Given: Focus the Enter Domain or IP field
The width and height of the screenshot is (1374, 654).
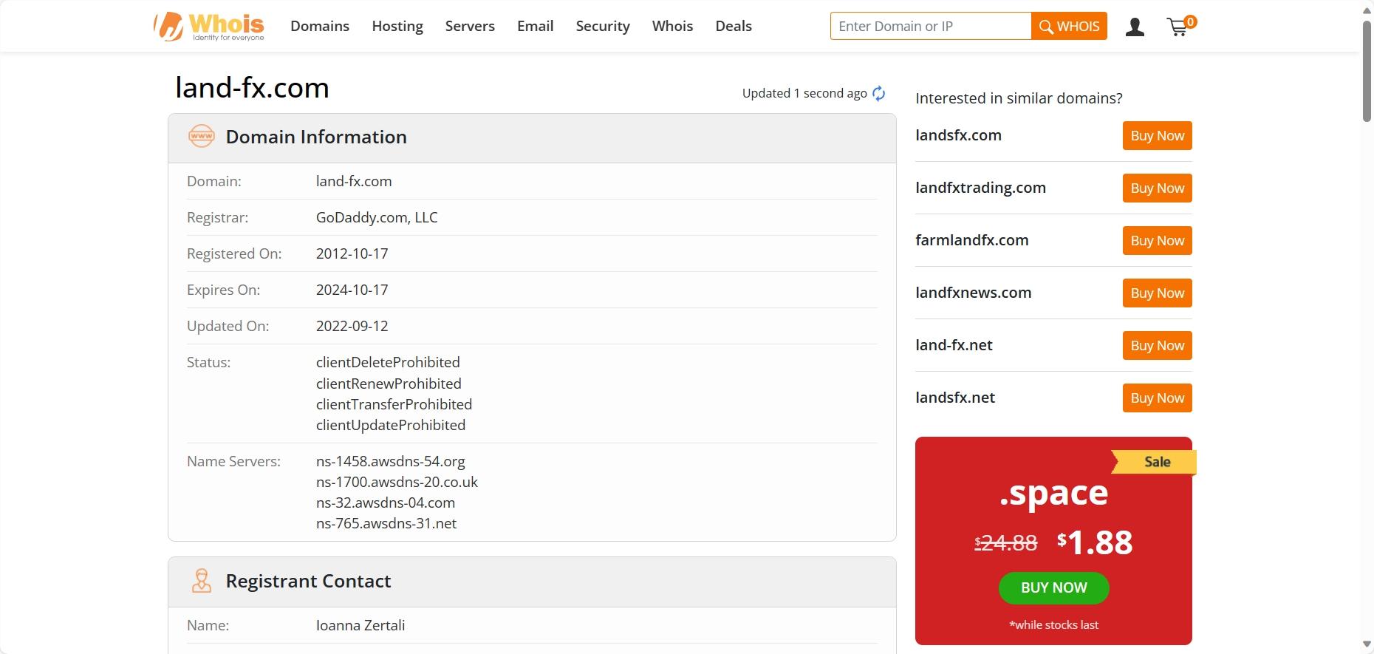Looking at the screenshot, I should coord(931,26).
